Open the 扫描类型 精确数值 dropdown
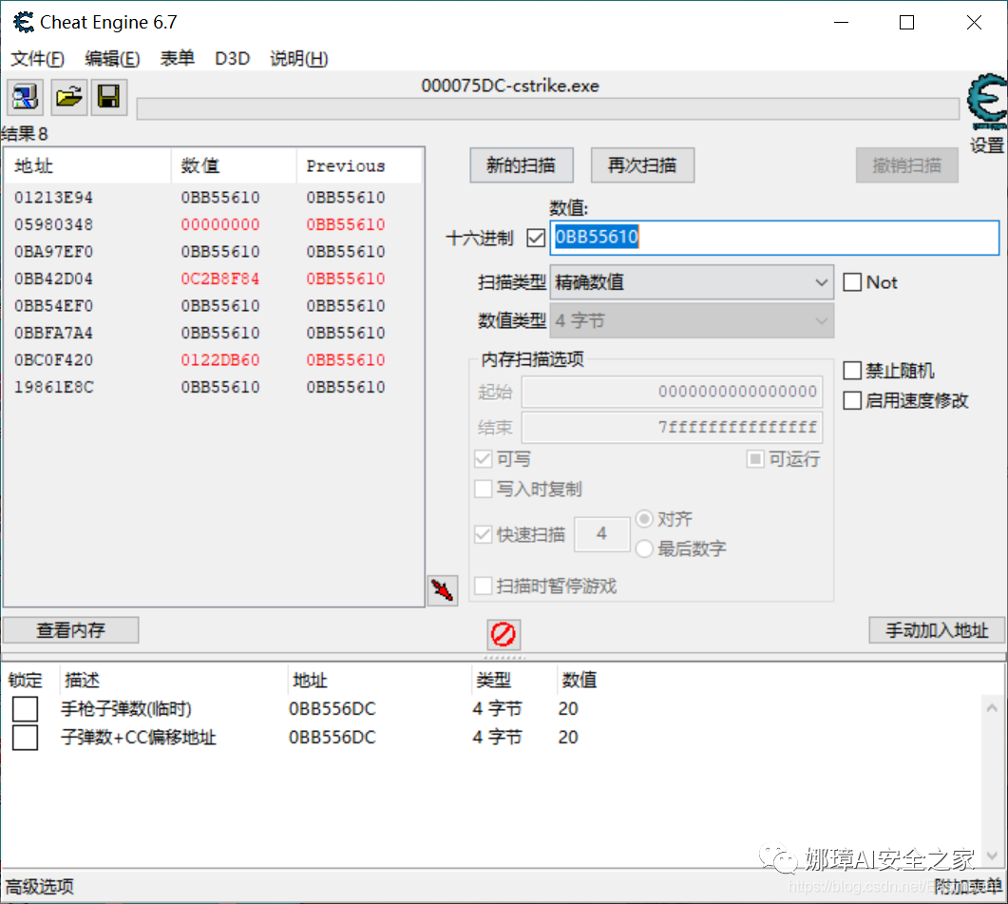 pos(692,281)
